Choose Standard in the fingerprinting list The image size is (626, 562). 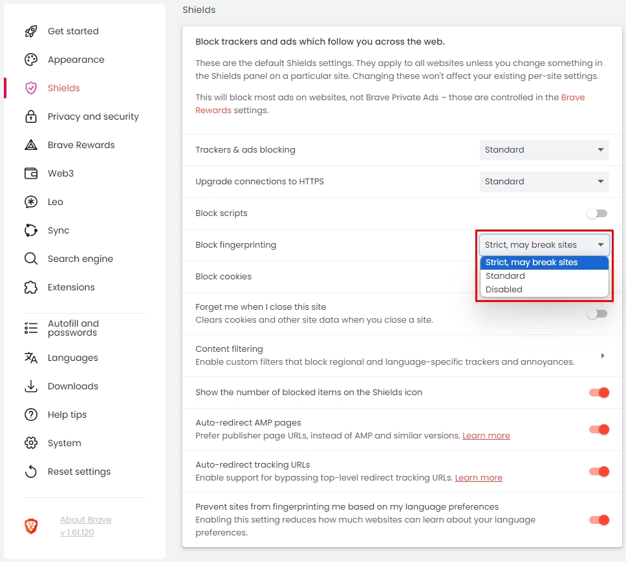(x=505, y=276)
